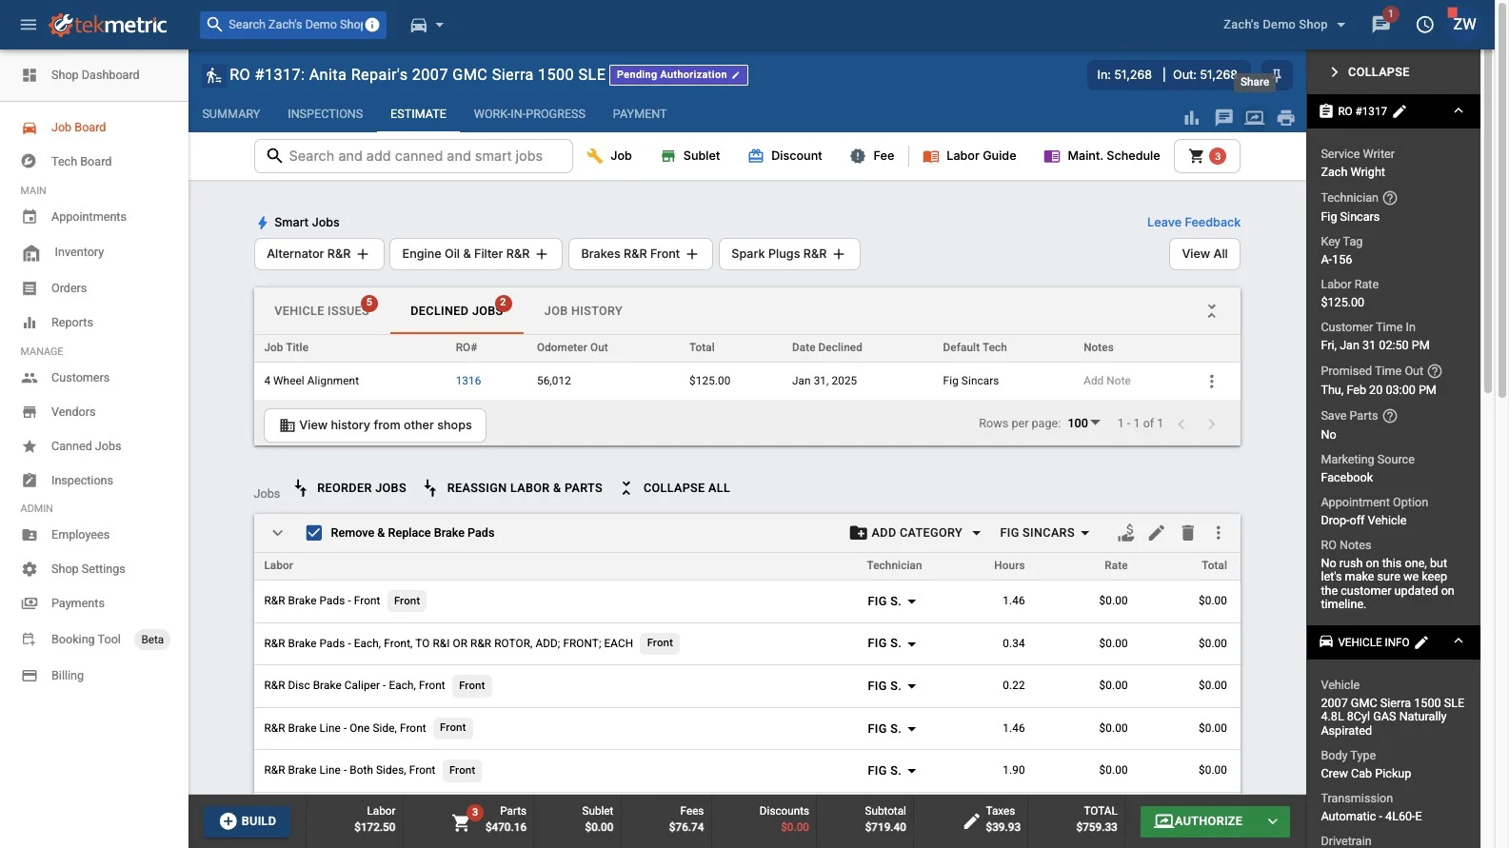1509x848 pixels.
Task: Click the info icon in search bar
Action: (372, 25)
